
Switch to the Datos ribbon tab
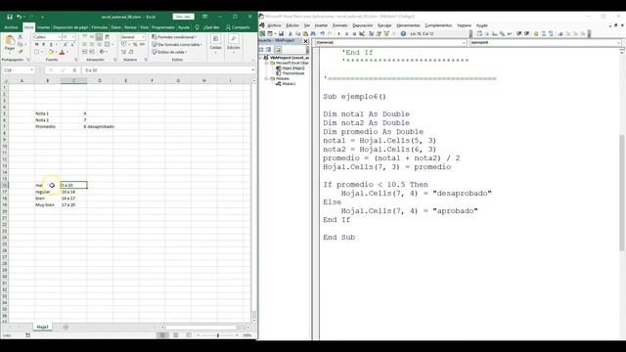pyautogui.click(x=115, y=27)
